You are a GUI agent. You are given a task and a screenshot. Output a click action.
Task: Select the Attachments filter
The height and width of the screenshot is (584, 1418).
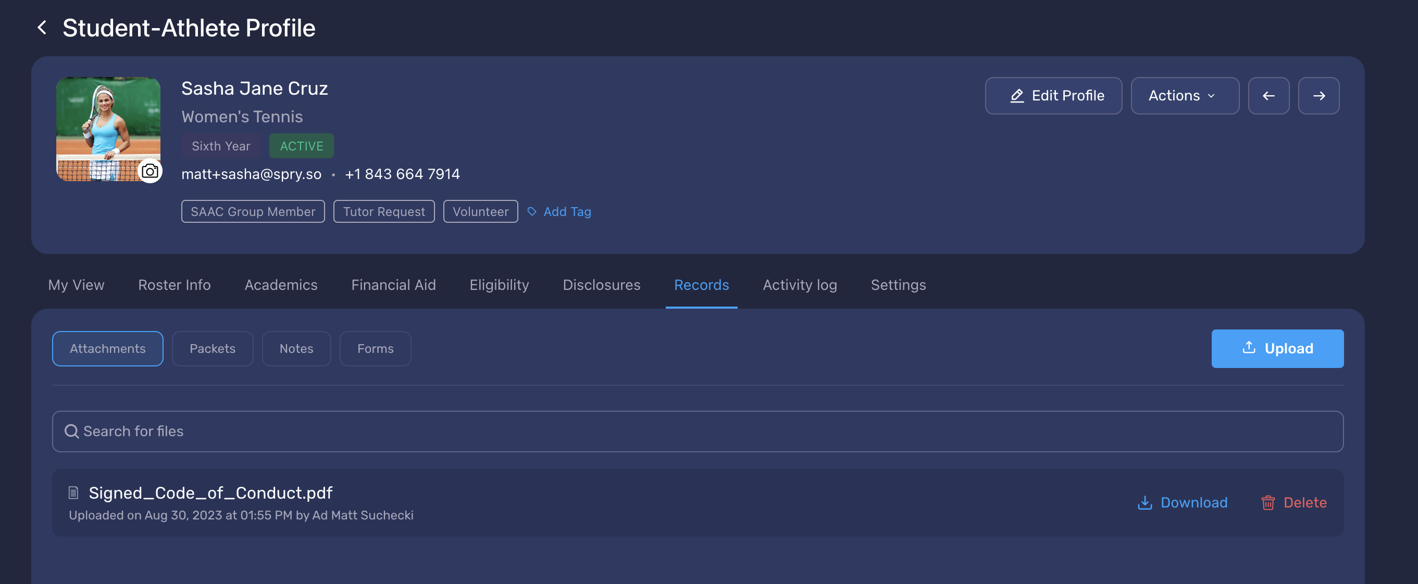click(108, 349)
